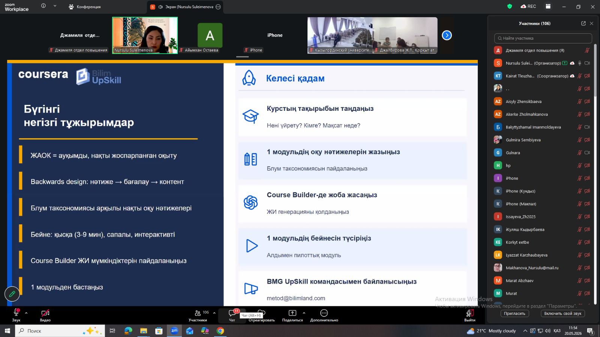Unmute using the Звук microphone button
Screen dimensions: 600x337
[x=16, y=315]
